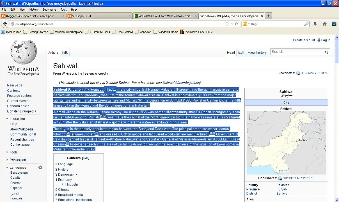Collapse the Interaction sidebar section
Image resolution: width=339 pixels, height=202 pixels.
(x=7, y=119)
